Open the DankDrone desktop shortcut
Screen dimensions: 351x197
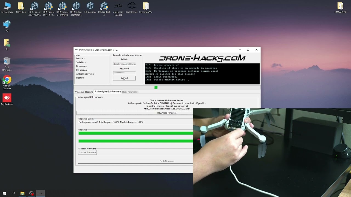132,8
